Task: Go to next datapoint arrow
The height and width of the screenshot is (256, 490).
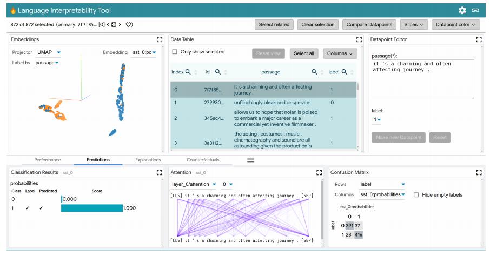Action: 120,25
